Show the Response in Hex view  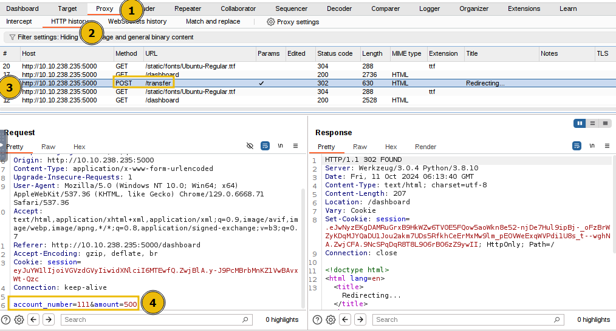(x=391, y=147)
